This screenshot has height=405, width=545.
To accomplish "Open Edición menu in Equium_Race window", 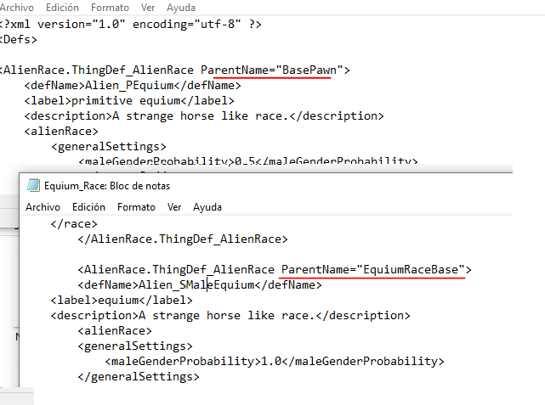I will [x=88, y=207].
